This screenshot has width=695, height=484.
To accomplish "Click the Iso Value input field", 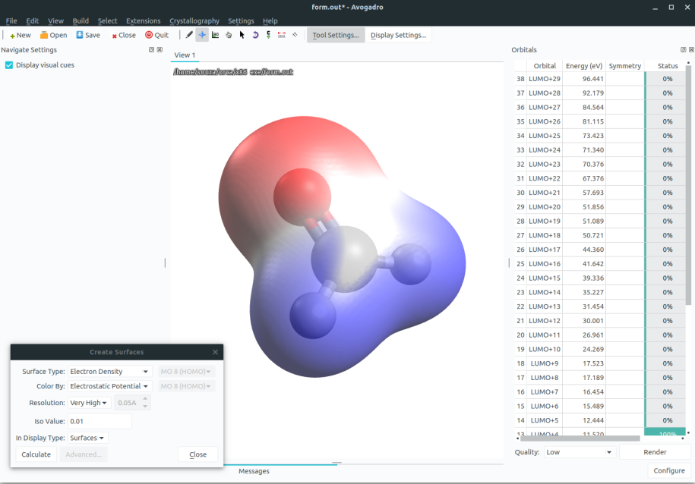I will (100, 421).
